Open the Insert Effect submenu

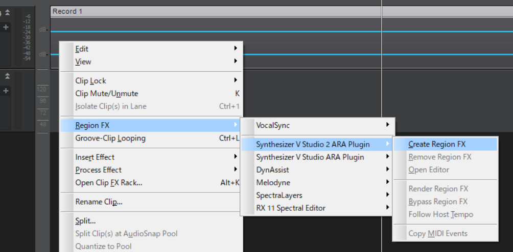pyautogui.click(x=151, y=157)
